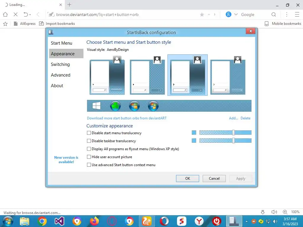Check Disable taskbar translucency
The width and height of the screenshot is (303, 227).
coord(89,141)
